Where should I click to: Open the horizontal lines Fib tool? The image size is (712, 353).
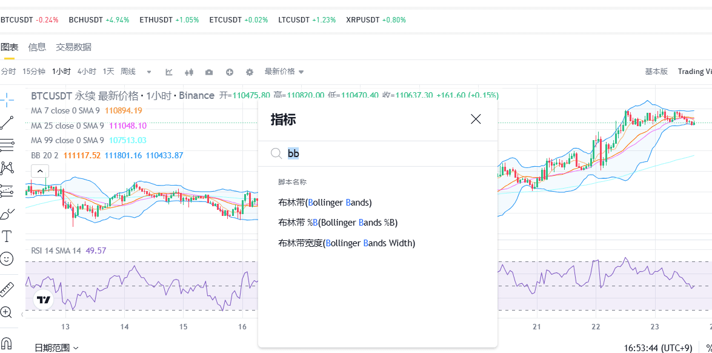coord(7,145)
